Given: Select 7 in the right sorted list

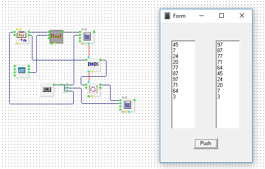Looking at the screenshot, I should tap(218, 91).
